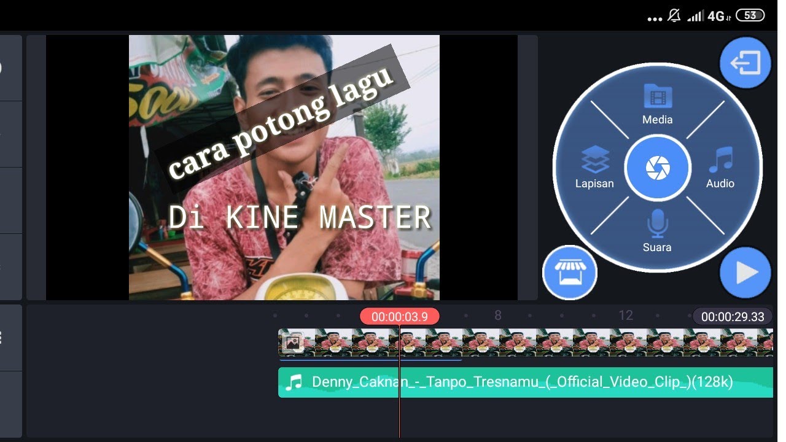Open the Audio browser
Viewport: 786px width, 442px height.
[720, 168]
